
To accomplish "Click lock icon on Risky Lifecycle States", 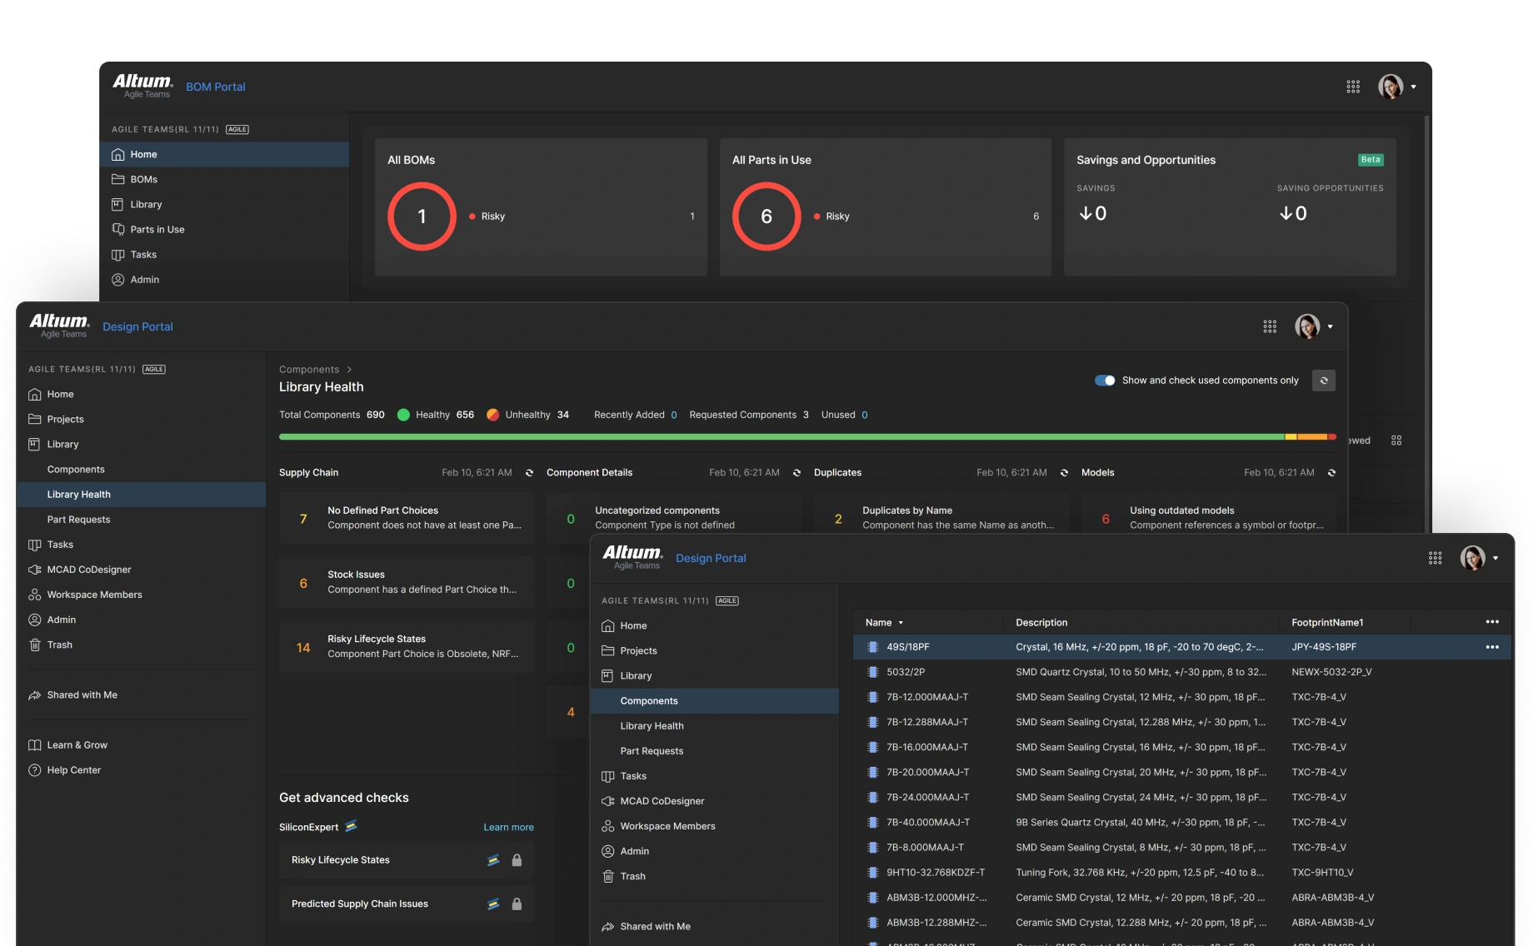I will point(517,860).
